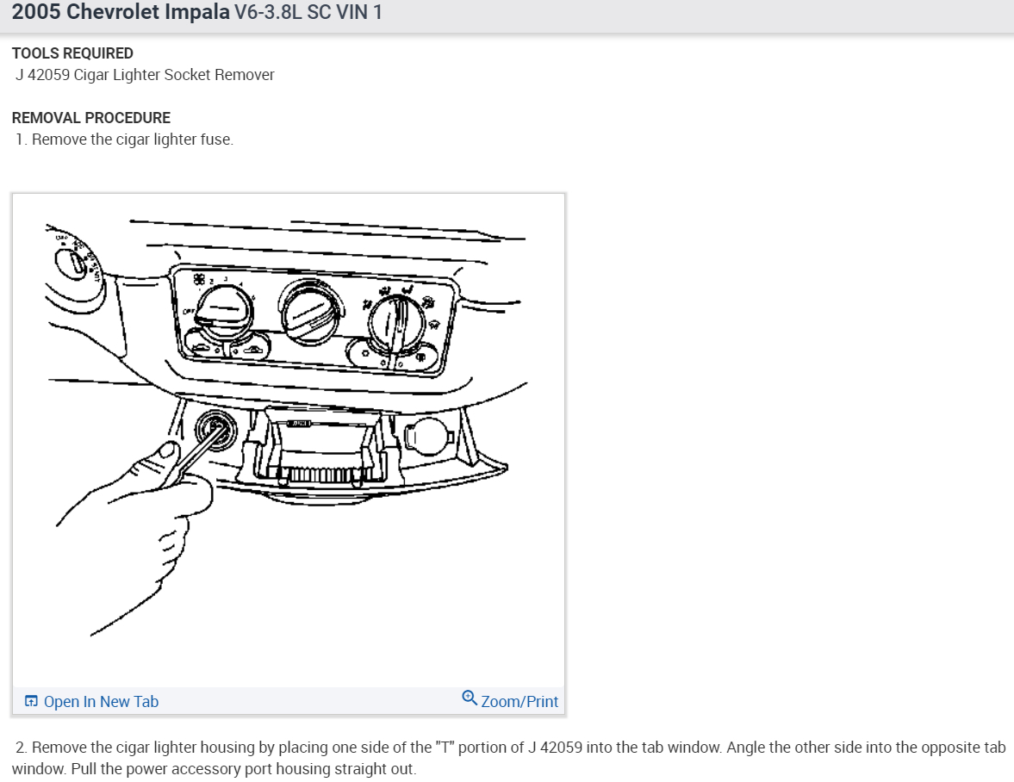Image resolution: width=1014 pixels, height=782 pixels.
Task: Click the Zoom/Print link
Action: (519, 701)
